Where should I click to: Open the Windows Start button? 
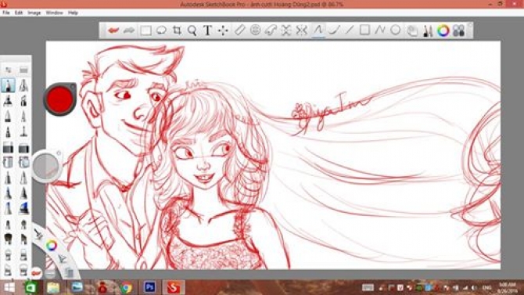tap(9, 288)
